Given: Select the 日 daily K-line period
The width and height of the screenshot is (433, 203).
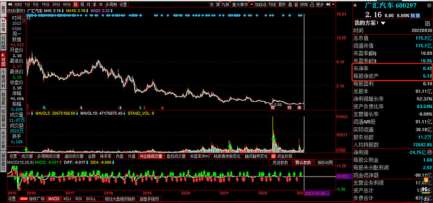Looking at the screenshot, I should (x=76, y=4).
